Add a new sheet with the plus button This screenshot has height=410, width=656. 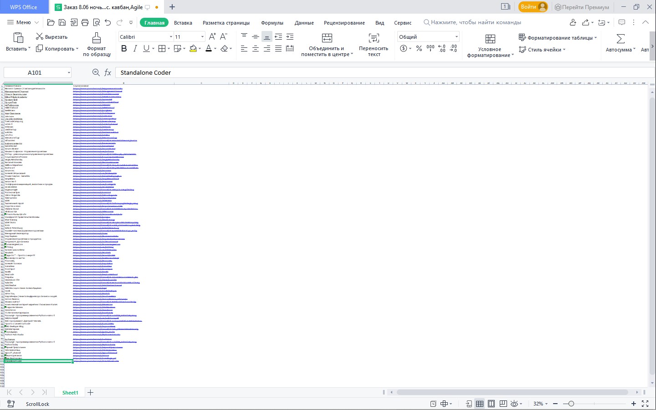click(x=90, y=392)
